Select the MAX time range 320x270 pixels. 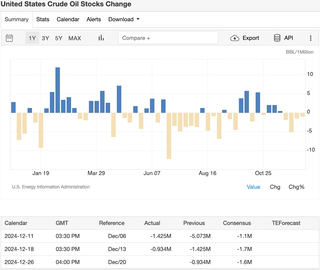click(74, 38)
